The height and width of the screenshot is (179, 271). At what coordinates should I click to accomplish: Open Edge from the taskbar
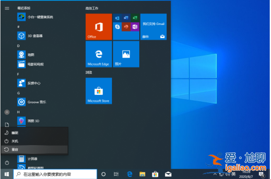pos(130,174)
